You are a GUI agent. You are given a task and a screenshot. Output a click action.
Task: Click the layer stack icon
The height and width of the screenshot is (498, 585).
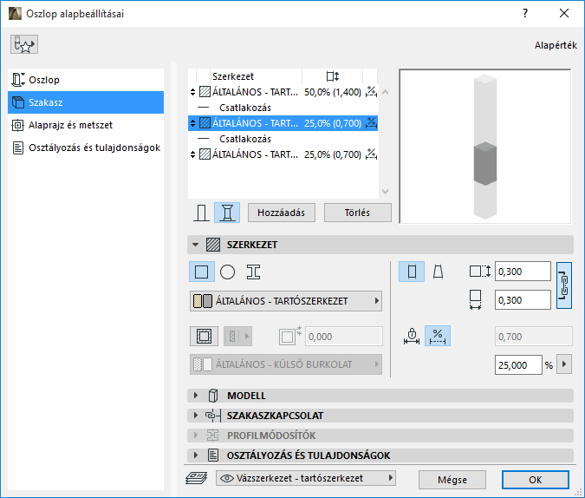196,478
